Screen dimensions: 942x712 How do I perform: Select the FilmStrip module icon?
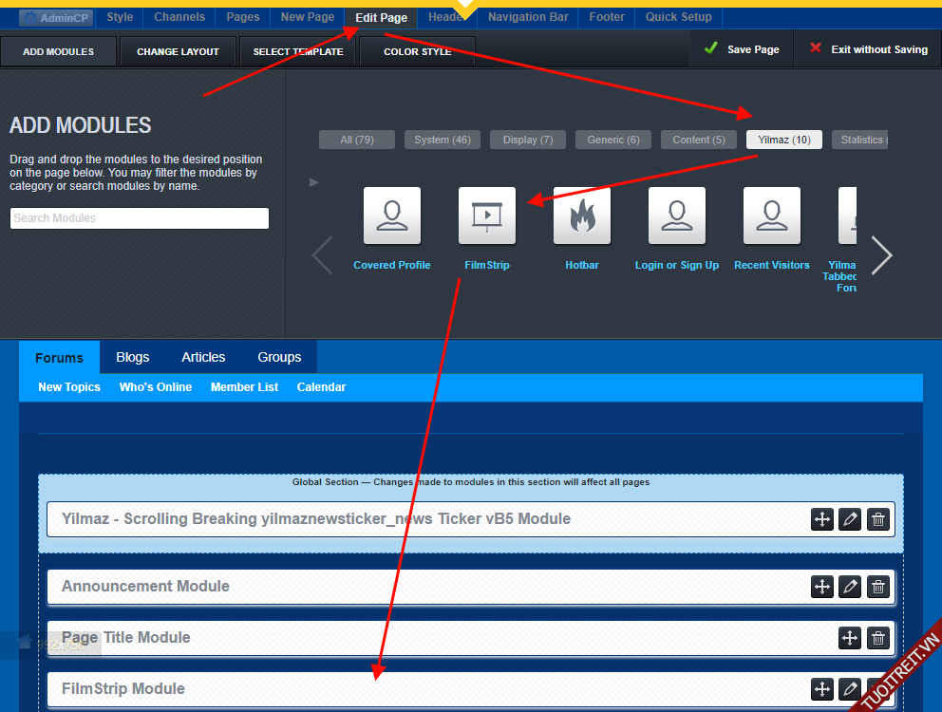[486, 215]
